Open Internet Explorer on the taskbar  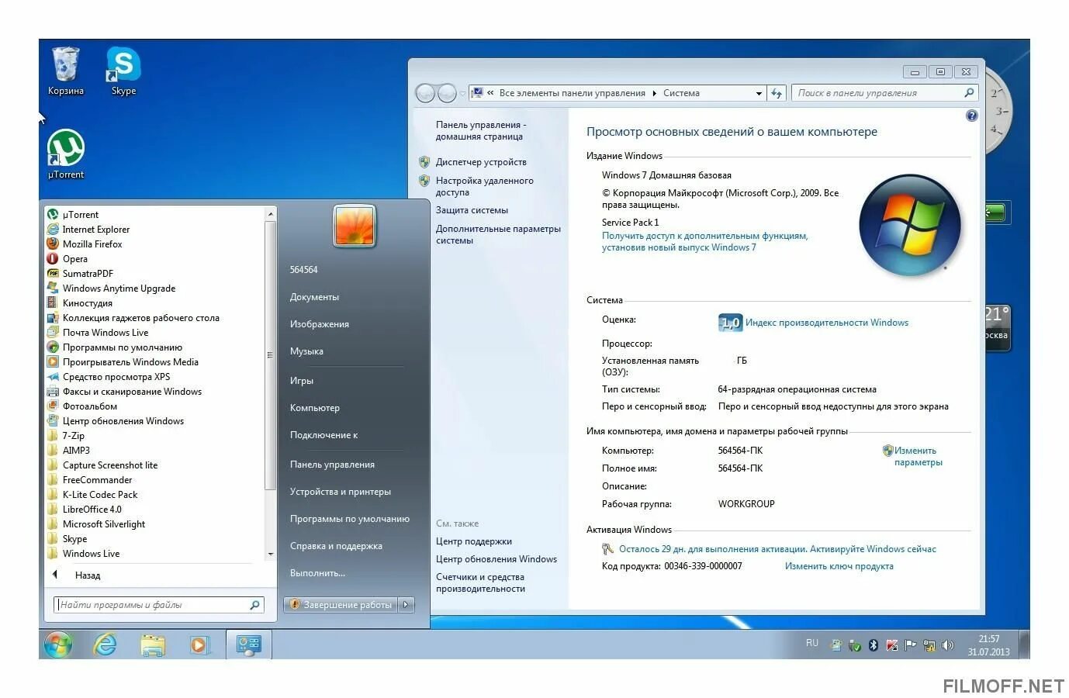[x=105, y=644]
